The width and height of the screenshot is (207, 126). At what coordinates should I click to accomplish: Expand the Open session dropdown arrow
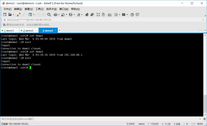tap(13, 15)
